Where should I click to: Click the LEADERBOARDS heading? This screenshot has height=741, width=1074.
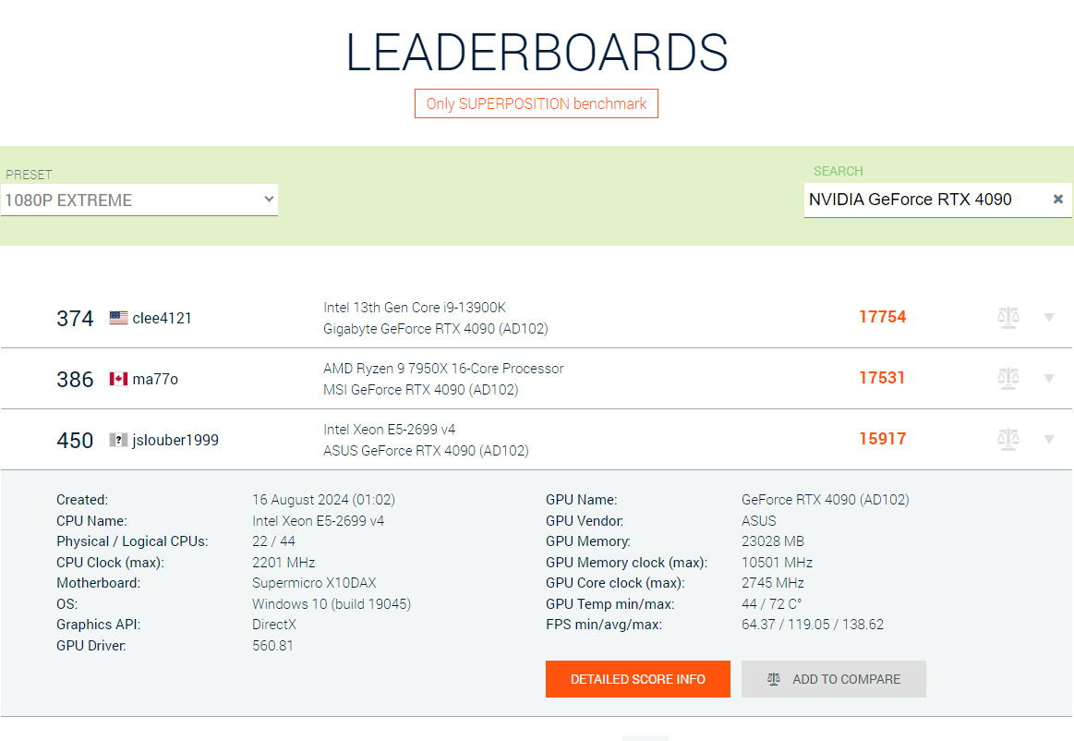pos(537,52)
